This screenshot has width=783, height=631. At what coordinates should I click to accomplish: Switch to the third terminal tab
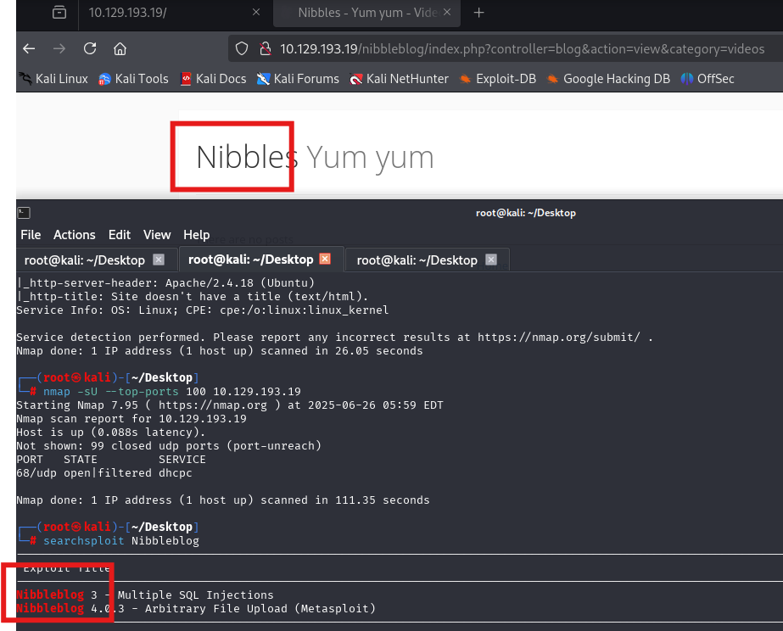click(x=417, y=260)
